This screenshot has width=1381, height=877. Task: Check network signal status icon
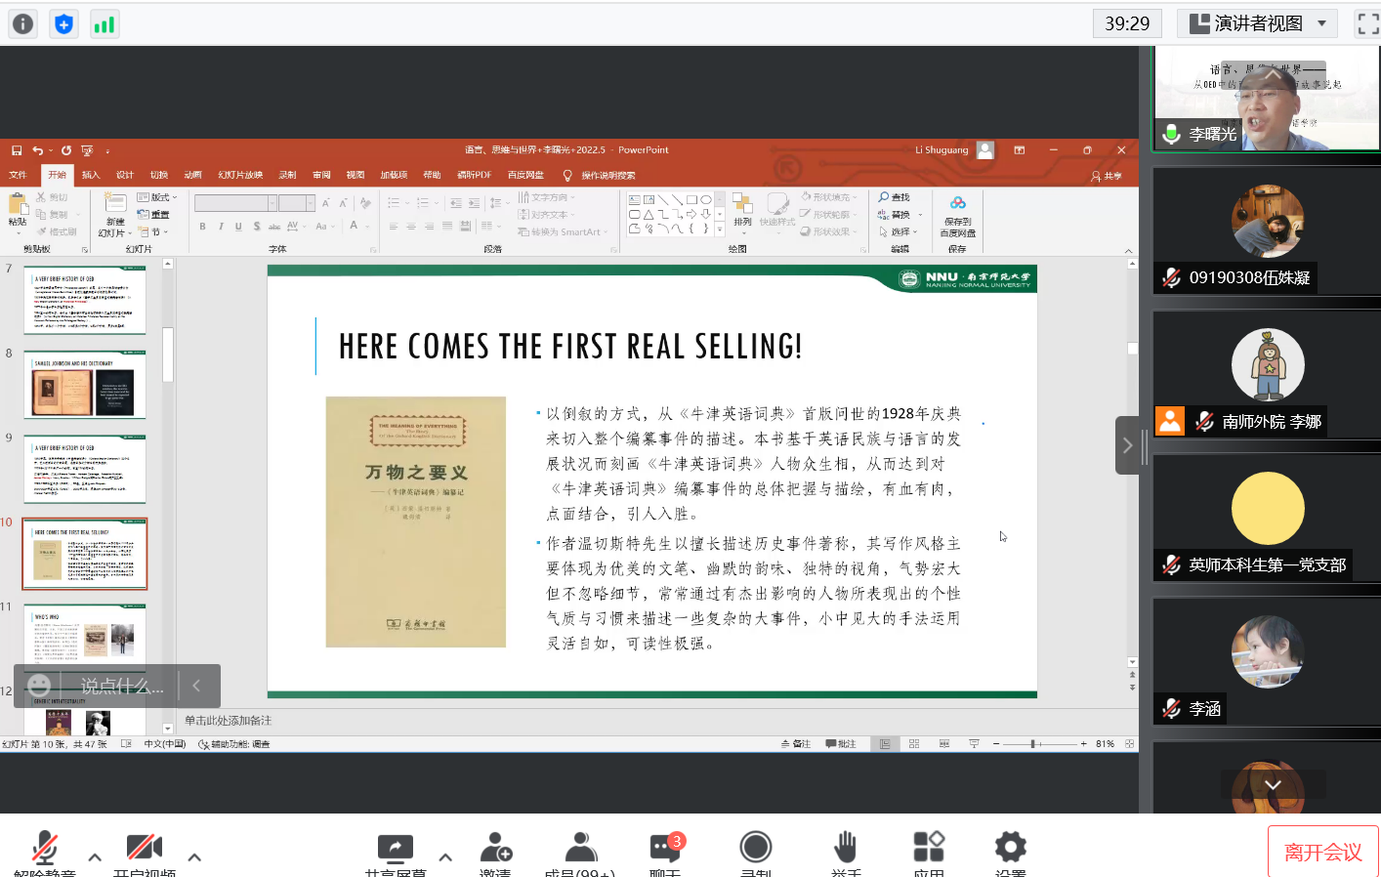click(x=104, y=24)
